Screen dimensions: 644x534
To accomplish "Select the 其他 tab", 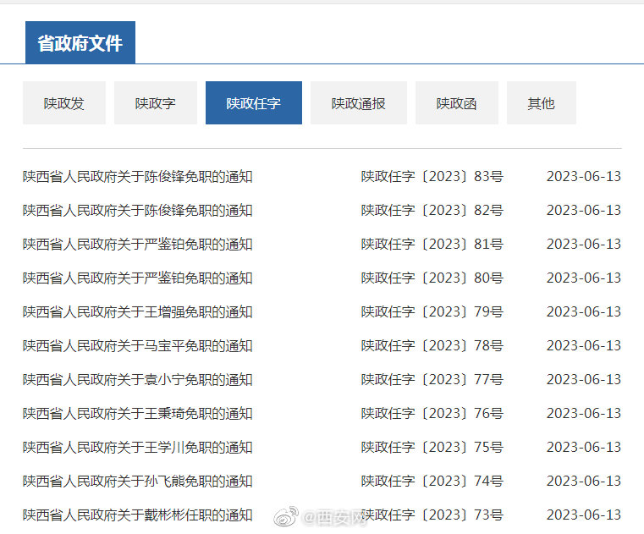I will coord(542,102).
